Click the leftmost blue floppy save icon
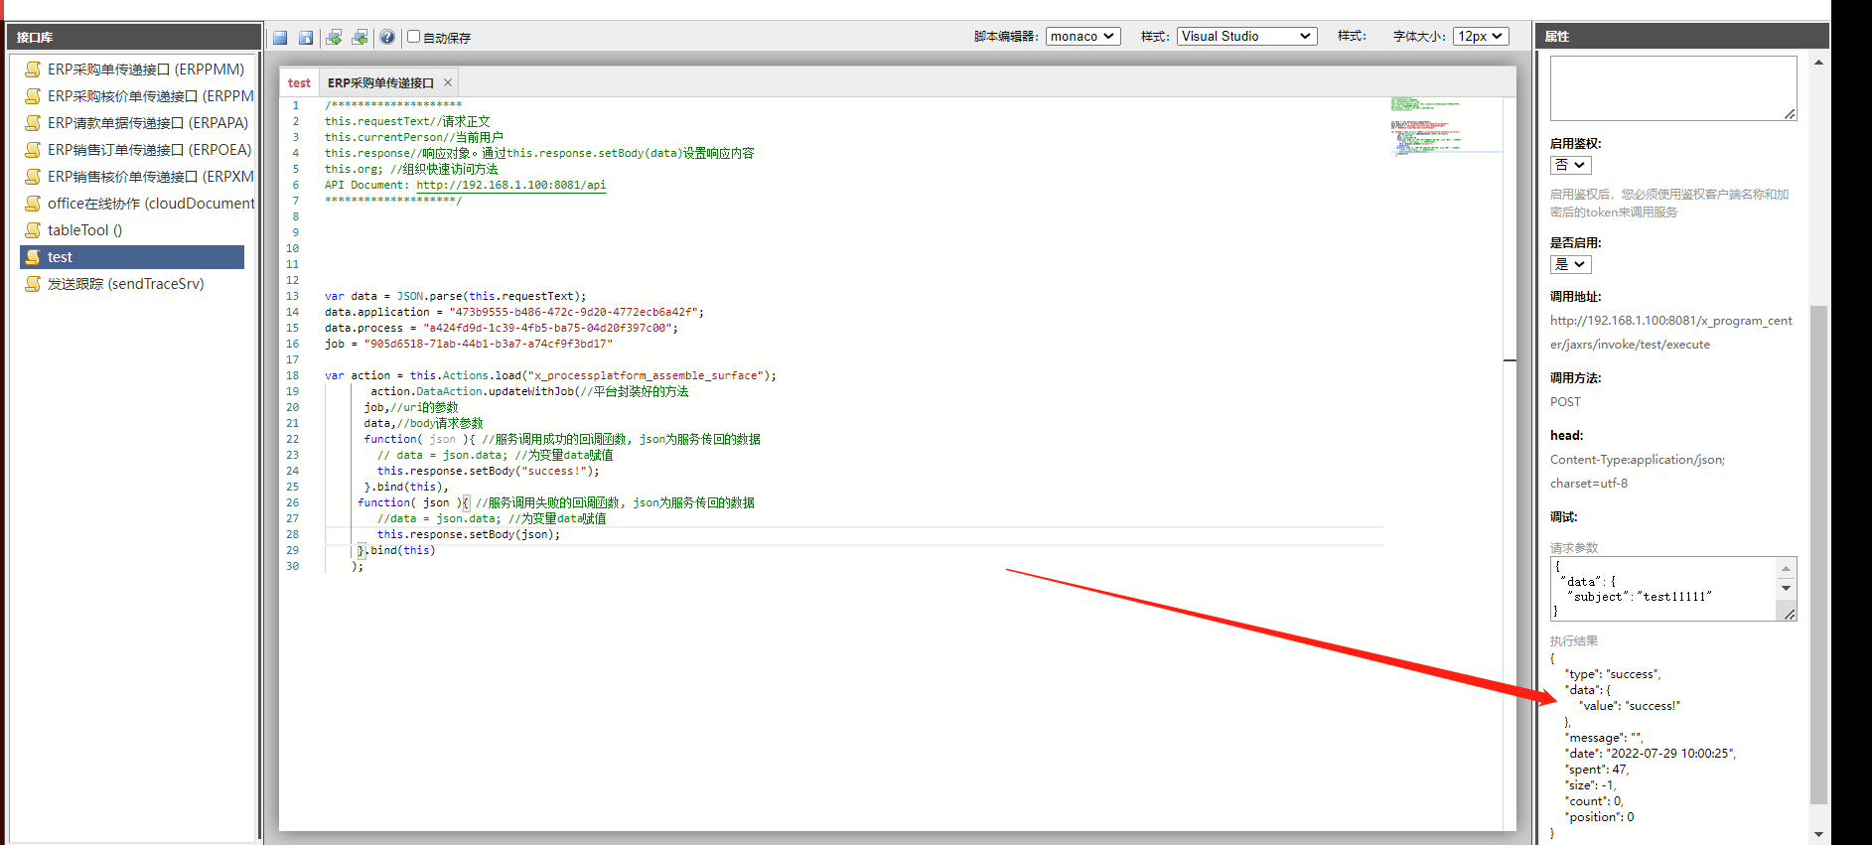The image size is (1872, 845). click(280, 38)
